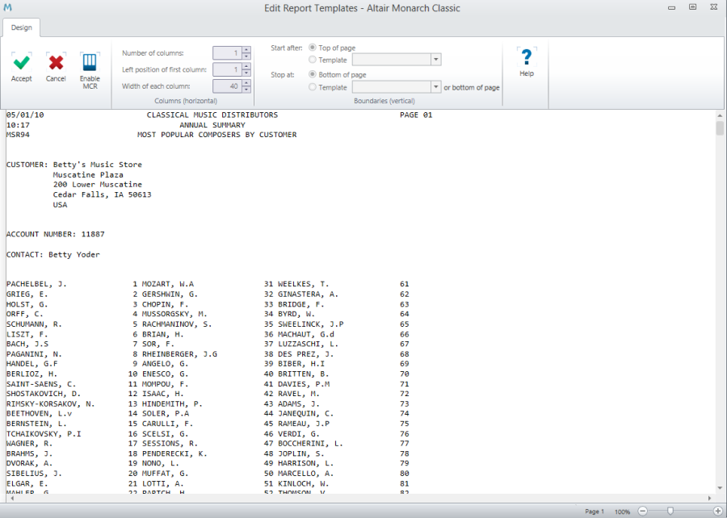This screenshot has width=727, height=518.
Task: Click the Page 1 status bar entry
Action: click(595, 512)
